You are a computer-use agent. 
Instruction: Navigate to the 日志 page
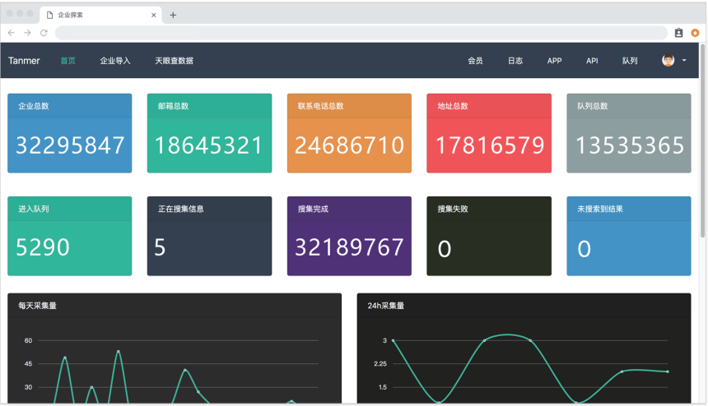tap(515, 61)
